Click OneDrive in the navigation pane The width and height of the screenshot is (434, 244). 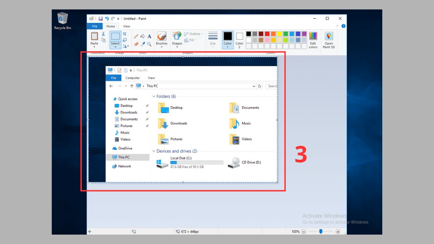point(122,148)
